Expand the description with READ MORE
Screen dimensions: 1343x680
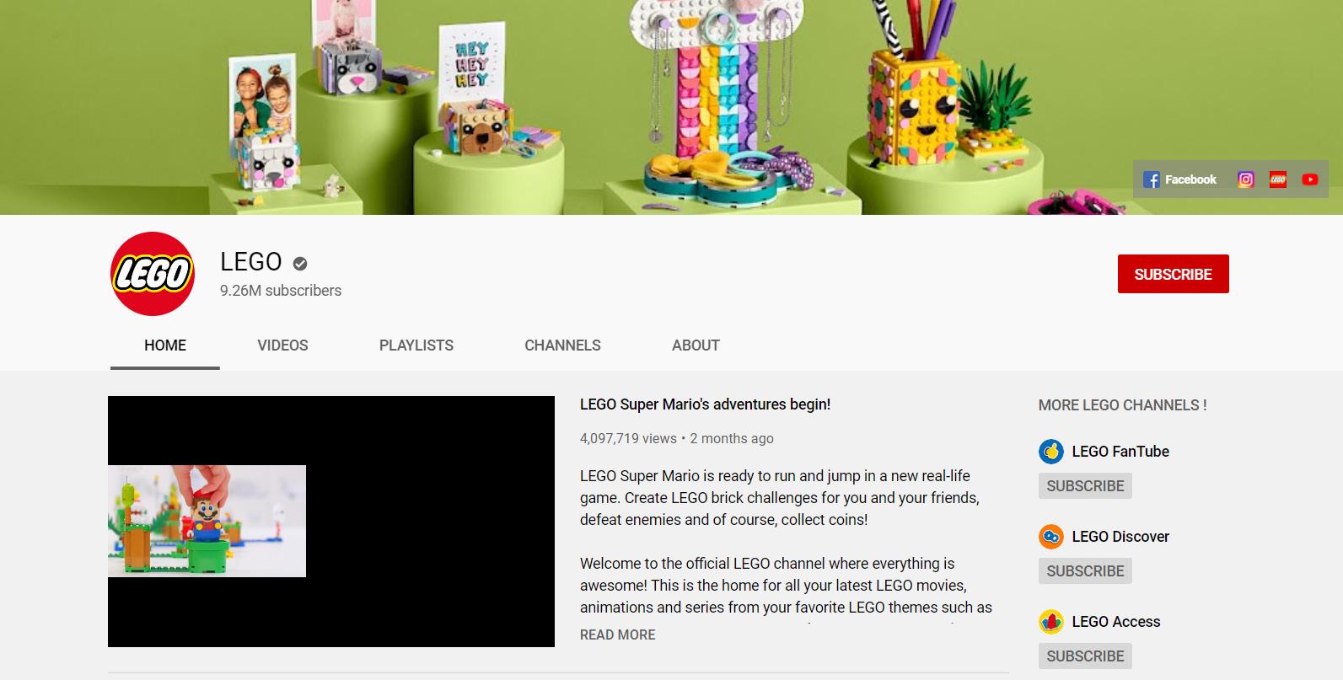click(x=617, y=635)
